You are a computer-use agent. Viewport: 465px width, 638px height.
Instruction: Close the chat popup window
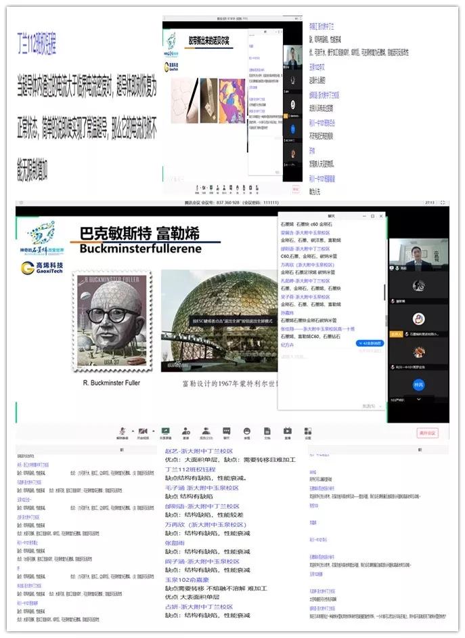point(381,216)
